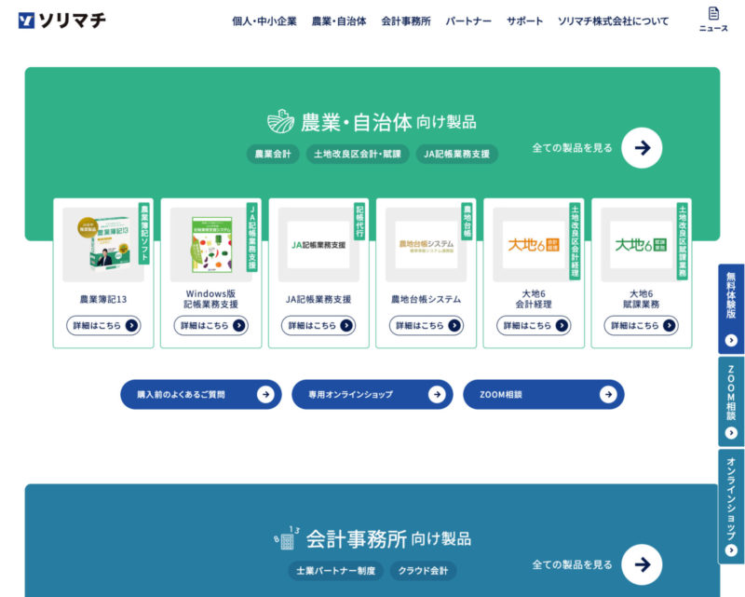The image size is (745, 597).
Task: Open the 無料体験版 side tab
Action: [x=731, y=308]
